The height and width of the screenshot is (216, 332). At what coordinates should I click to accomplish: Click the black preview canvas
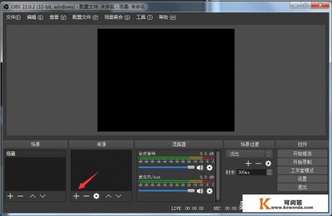tap(166, 80)
